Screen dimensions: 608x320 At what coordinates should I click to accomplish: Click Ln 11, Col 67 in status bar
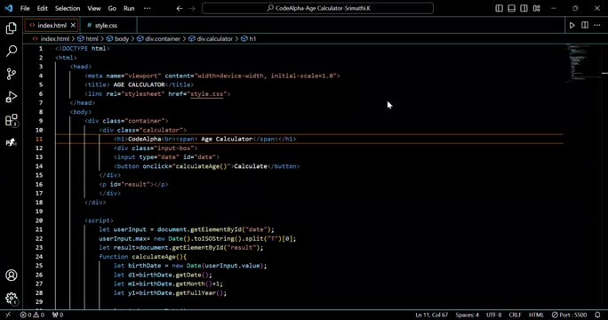[432, 315]
